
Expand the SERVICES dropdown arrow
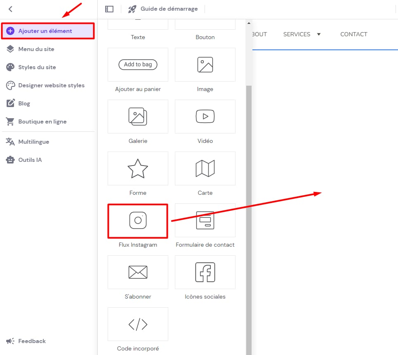tap(319, 34)
